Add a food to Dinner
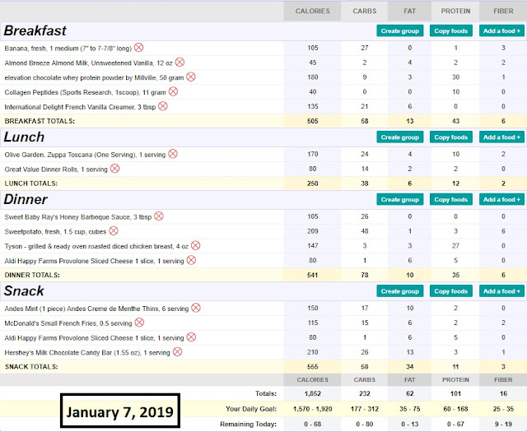Viewport: 527px width, 432px height. pos(501,199)
